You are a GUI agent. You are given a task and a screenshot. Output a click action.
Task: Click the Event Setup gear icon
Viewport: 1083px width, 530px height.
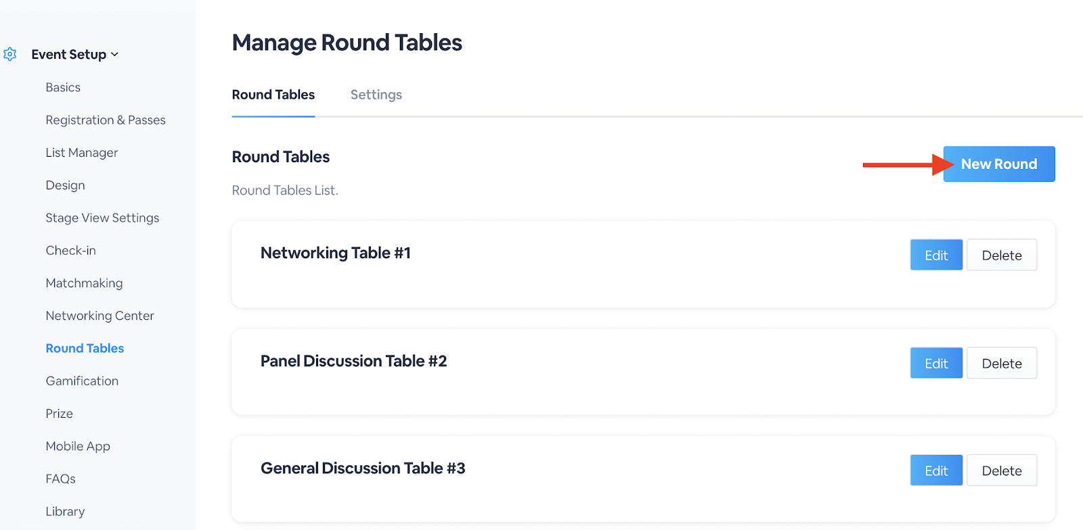pos(9,54)
